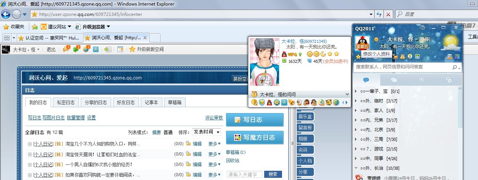Open the 发表时间 sort dropdown
Viewport: 478px width, 180px height.
(206, 132)
